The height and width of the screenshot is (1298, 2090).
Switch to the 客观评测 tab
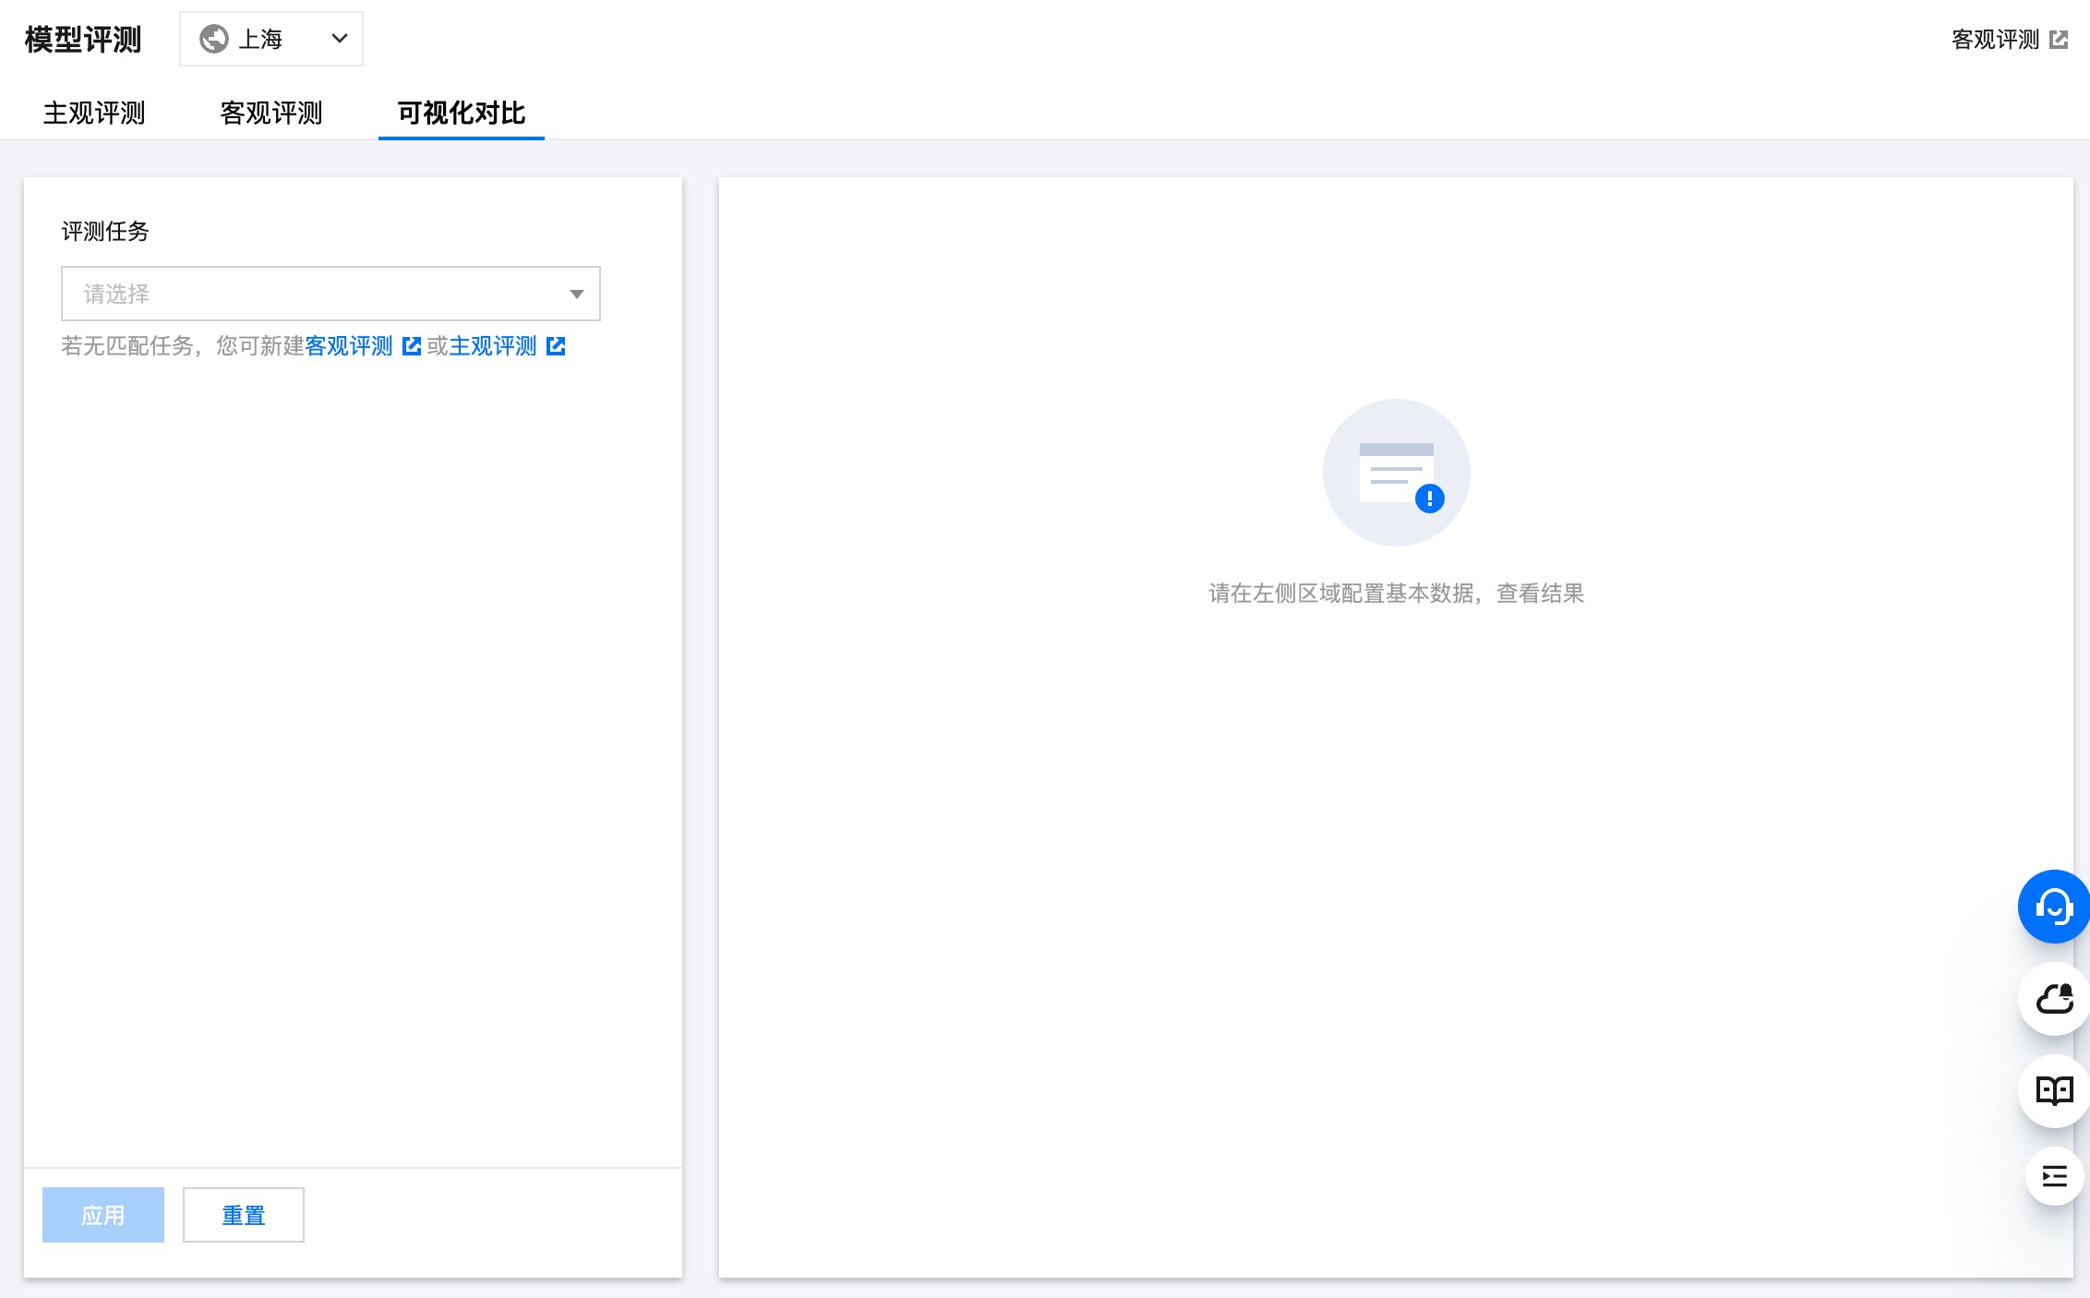[271, 113]
